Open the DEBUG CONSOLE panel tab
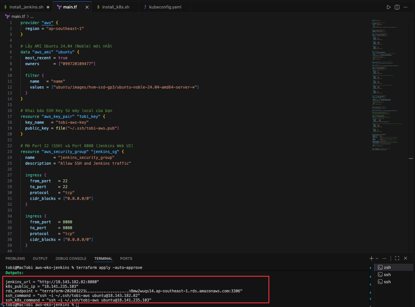This screenshot has height=307, width=415. 71,258
